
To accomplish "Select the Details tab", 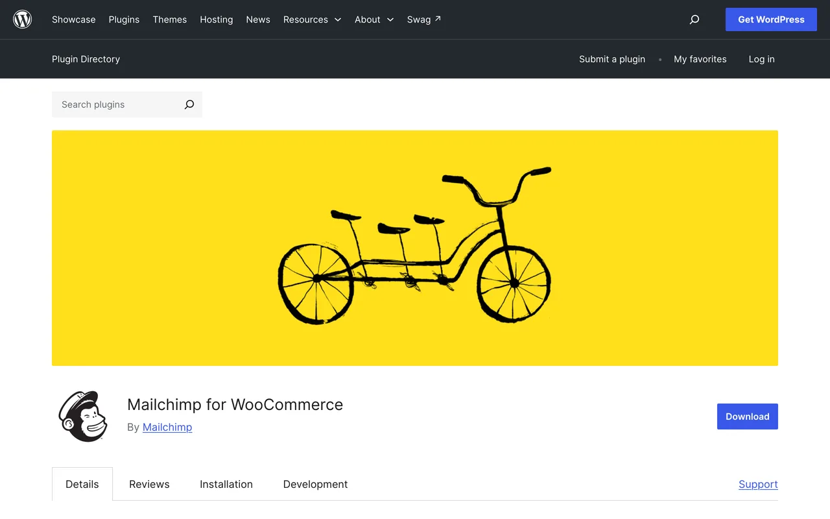I will tap(82, 484).
